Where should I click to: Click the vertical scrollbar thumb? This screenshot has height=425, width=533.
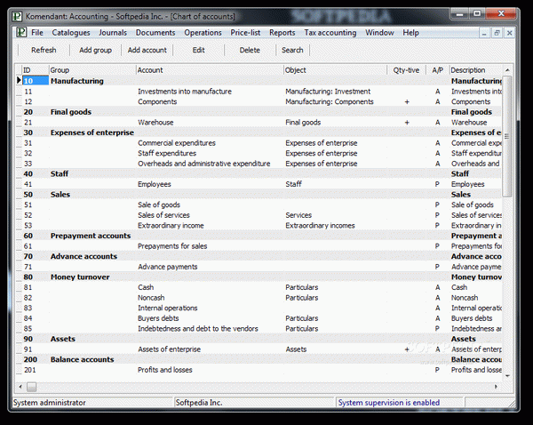[507, 136]
